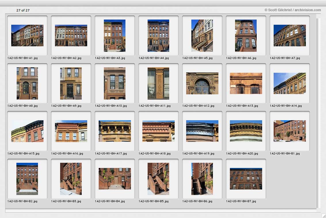The width and height of the screenshot is (326, 218).
Task: Select the thumbnail image above 1A2-US-NY-BH-A4.jpg
Action: click(159, 36)
